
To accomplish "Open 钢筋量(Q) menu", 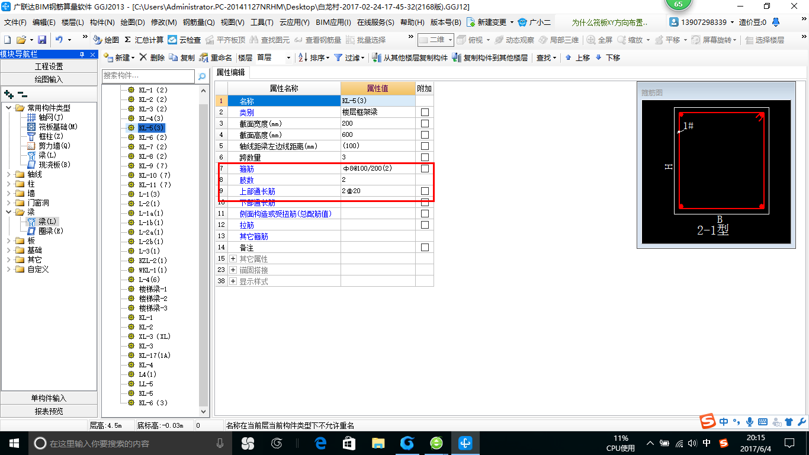I will pyautogui.click(x=198, y=23).
